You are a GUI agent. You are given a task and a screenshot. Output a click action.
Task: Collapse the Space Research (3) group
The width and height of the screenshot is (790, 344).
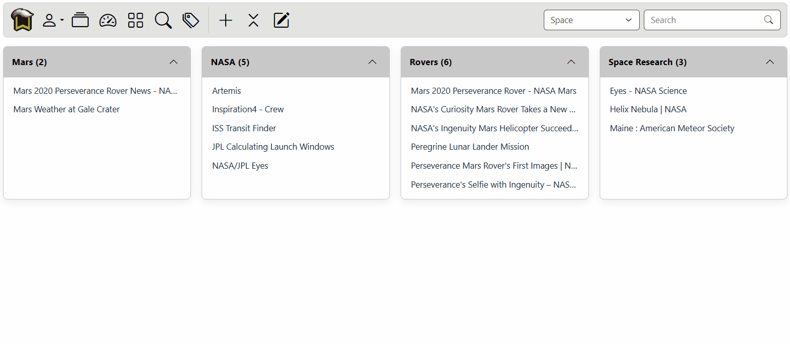pyautogui.click(x=769, y=62)
